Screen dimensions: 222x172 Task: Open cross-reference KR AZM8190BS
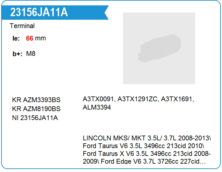click(36, 109)
